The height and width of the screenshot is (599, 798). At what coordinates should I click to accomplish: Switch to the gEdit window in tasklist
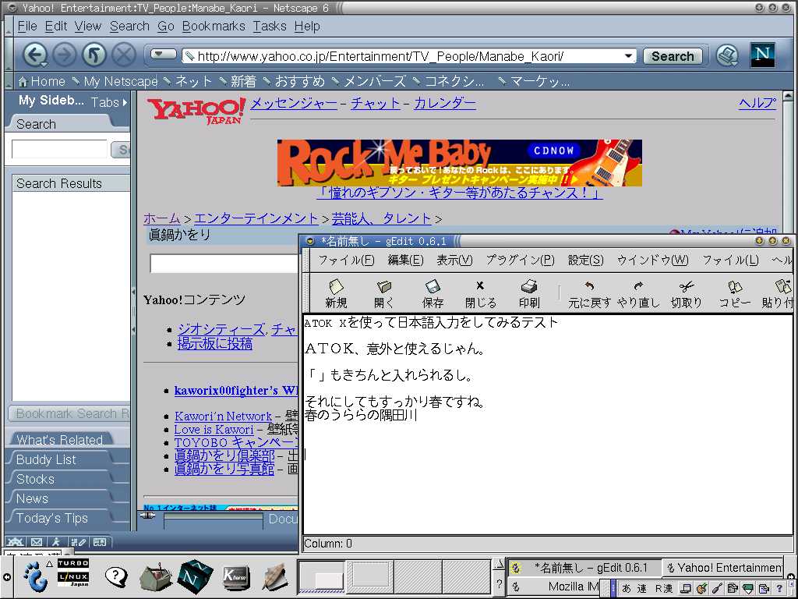pyautogui.click(x=585, y=567)
